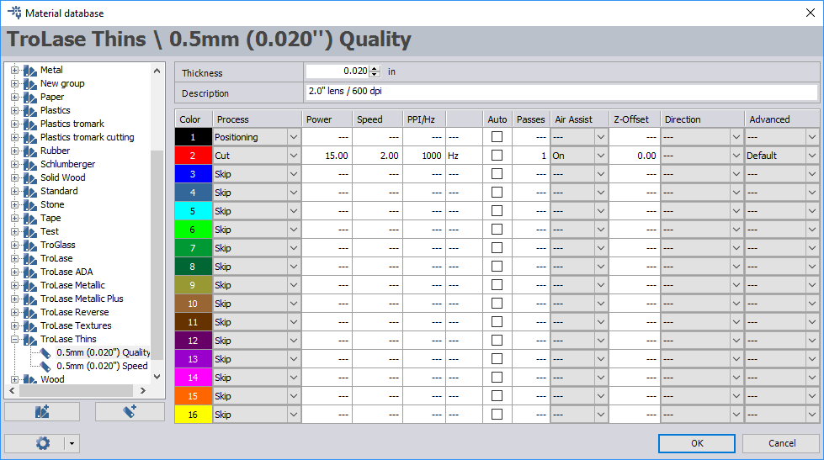Click the Schlumberger group folder icon
824x460 pixels.
tap(30, 164)
